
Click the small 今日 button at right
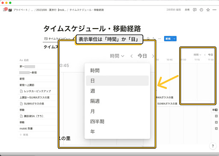210,55
